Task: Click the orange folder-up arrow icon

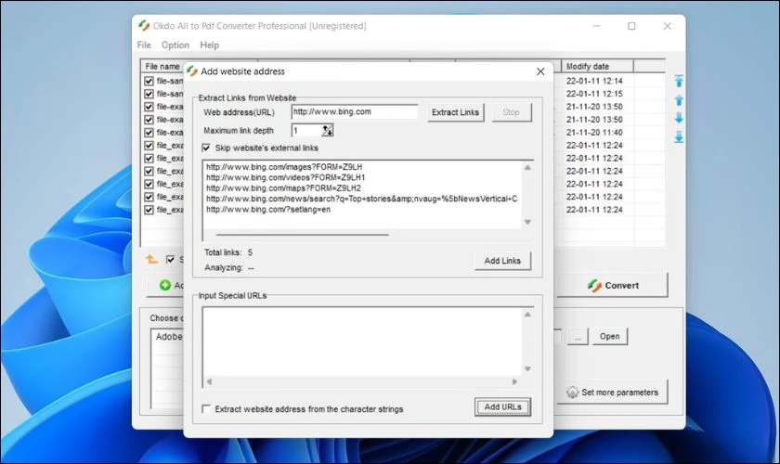Action: pyautogui.click(x=151, y=259)
